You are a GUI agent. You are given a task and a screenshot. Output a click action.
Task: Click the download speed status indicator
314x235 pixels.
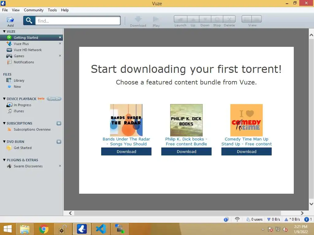274,219
